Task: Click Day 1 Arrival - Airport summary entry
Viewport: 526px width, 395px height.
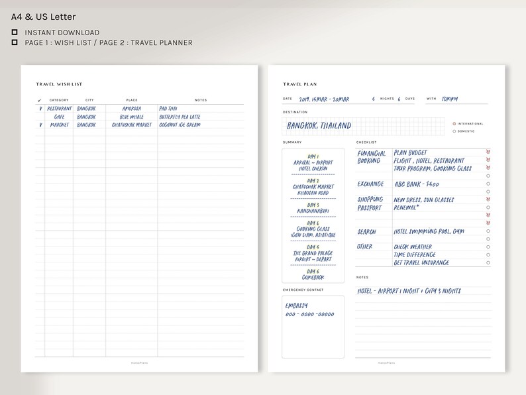Action: pyautogui.click(x=313, y=163)
